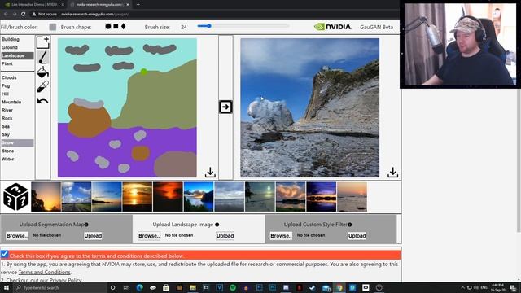
Task: Browse for a custom style filter file
Action: coord(281,235)
